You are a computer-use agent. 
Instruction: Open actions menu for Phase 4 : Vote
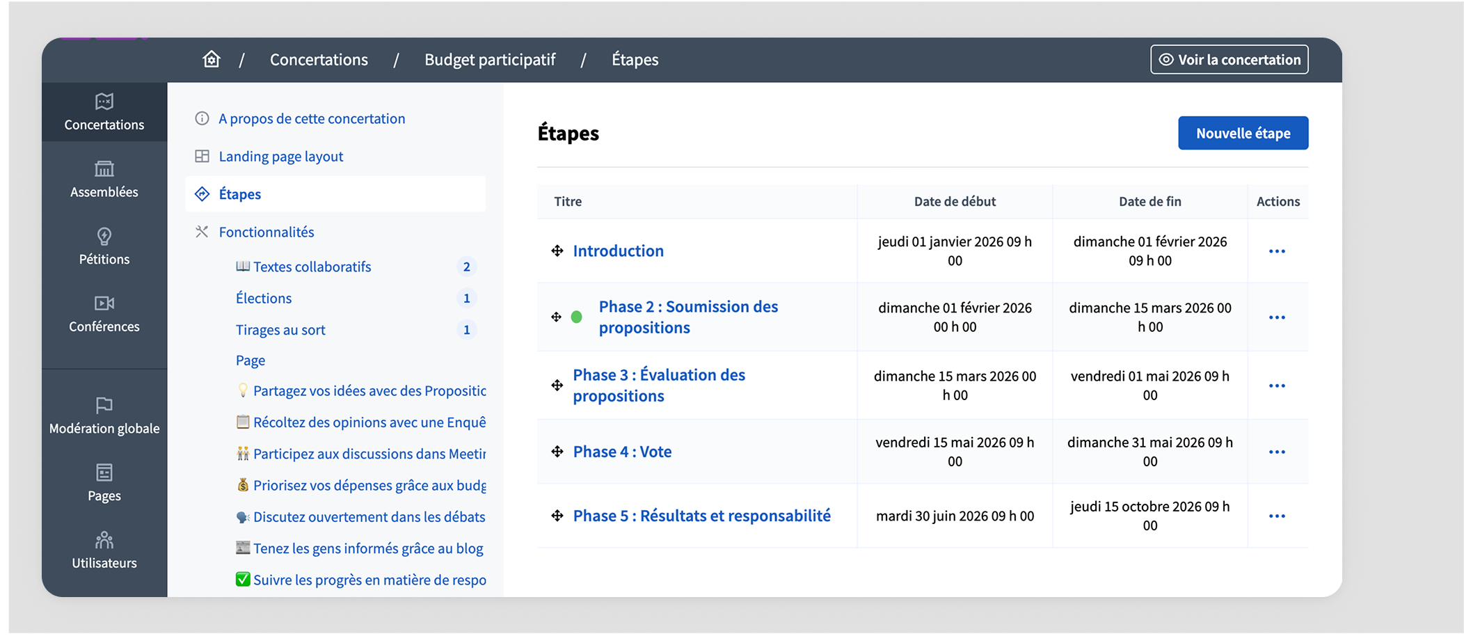[1277, 452]
